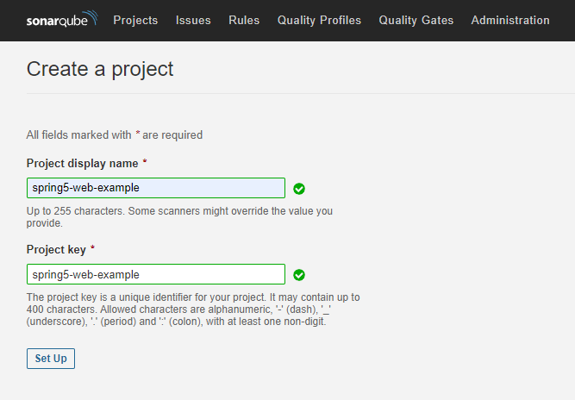Click green checkmark beside Project key field
The width and height of the screenshot is (575, 400).
click(x=299, y=275)
